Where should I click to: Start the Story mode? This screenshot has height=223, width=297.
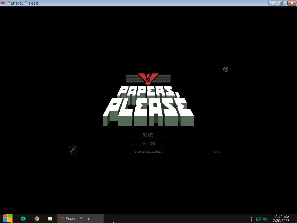(x=148, y=135)
